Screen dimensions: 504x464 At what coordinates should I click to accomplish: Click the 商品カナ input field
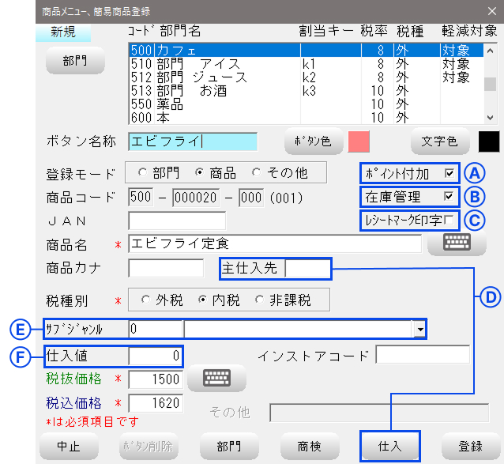coord(165,268)
